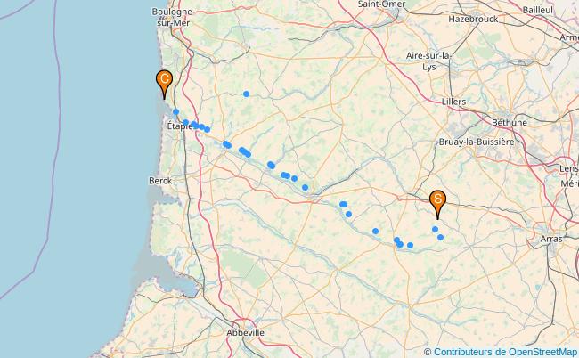The width and height of the screenshot is (579, 358).
Task: Select the Boulogne-sur-Mer label
Action: point(173,17)
